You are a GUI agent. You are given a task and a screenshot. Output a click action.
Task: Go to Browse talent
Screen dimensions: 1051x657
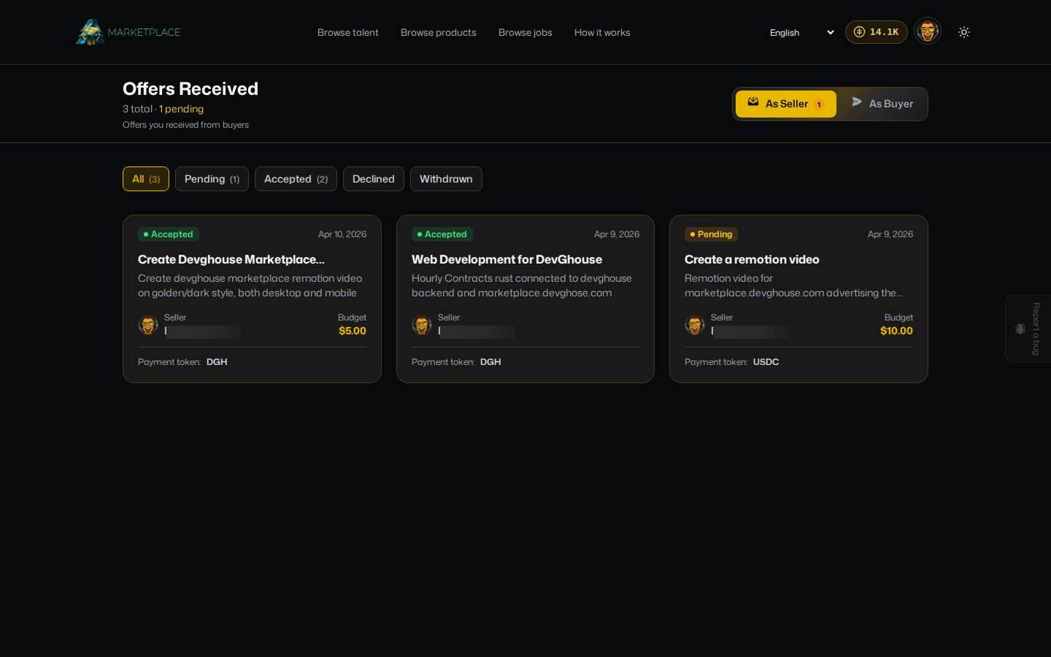coord(348,33)
